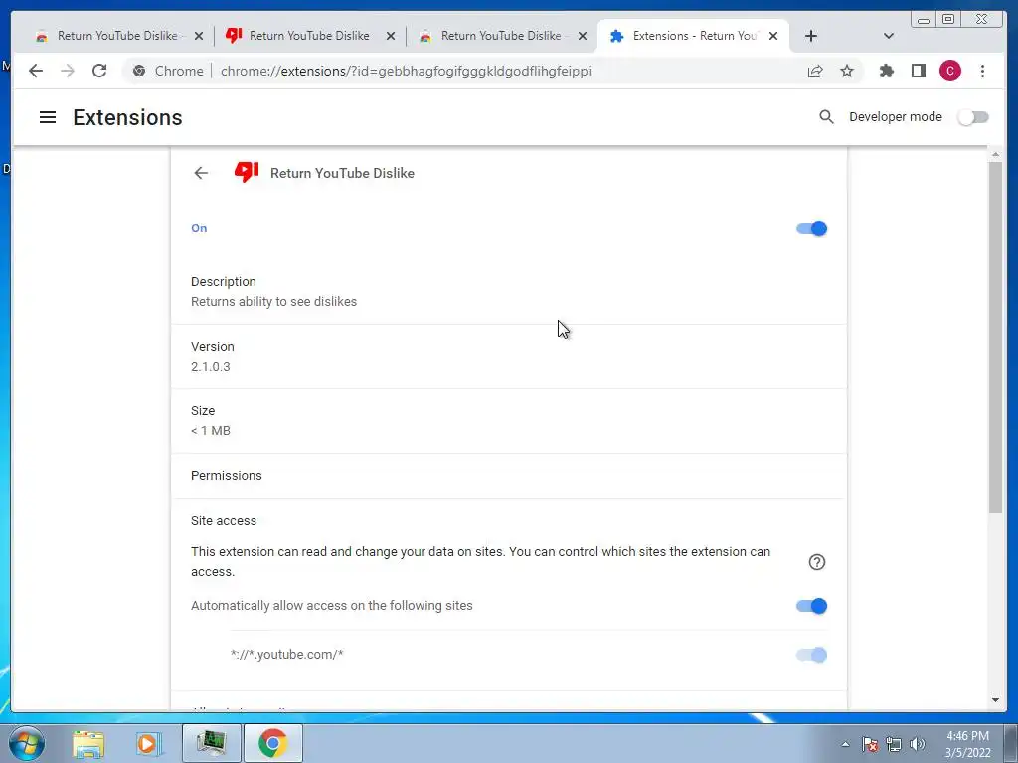Bookmark this page with the star

pos(847,71)
